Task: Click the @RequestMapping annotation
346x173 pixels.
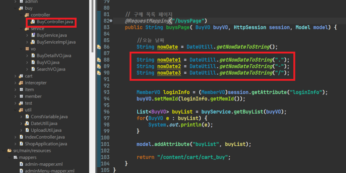Action: click(x=147, y=21)
